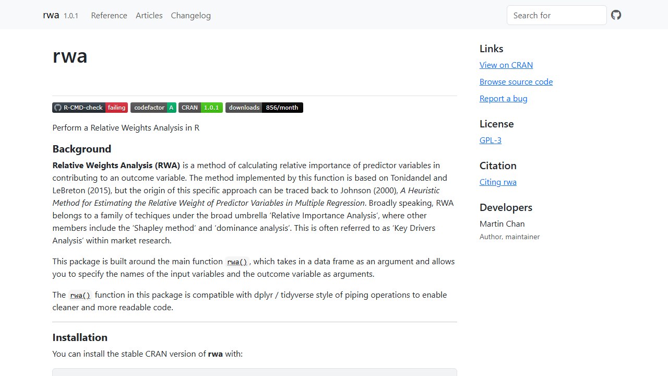Click the Citation sidebar heading
Image resolution: width=668 pixels, height=376 pixels.
click(x=498, y=166)
